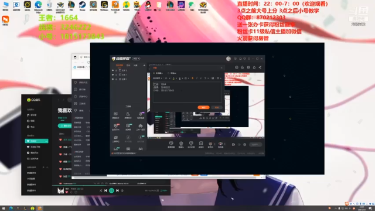
Task: Switch to the first scene tab
Action: click(x=119, y=65)
